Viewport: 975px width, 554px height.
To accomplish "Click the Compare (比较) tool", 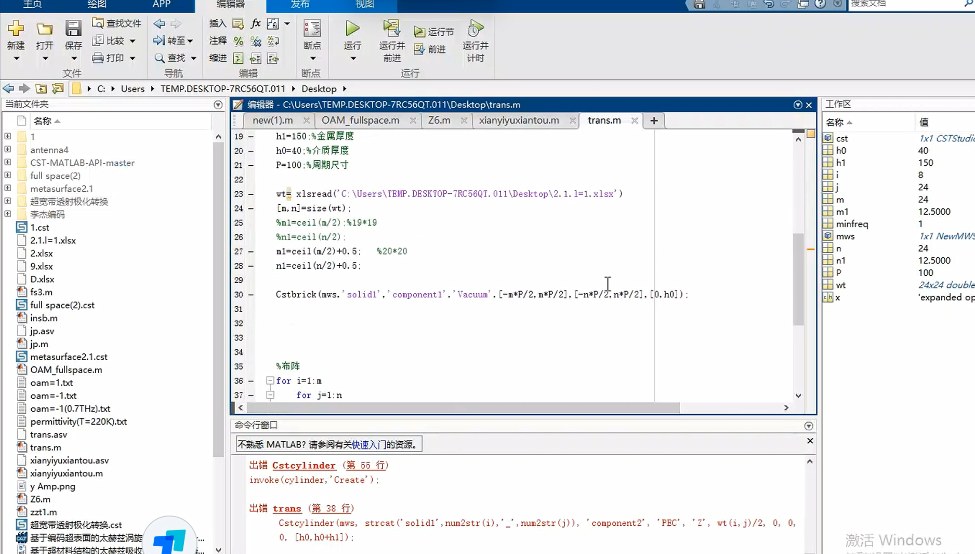I will pos(114,41).
